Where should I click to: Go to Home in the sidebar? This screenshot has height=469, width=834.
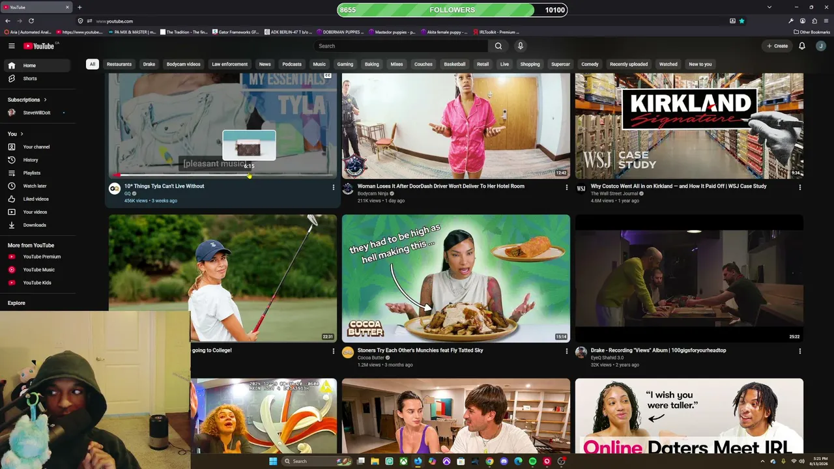pyautogui.click(x=38, y=65)
